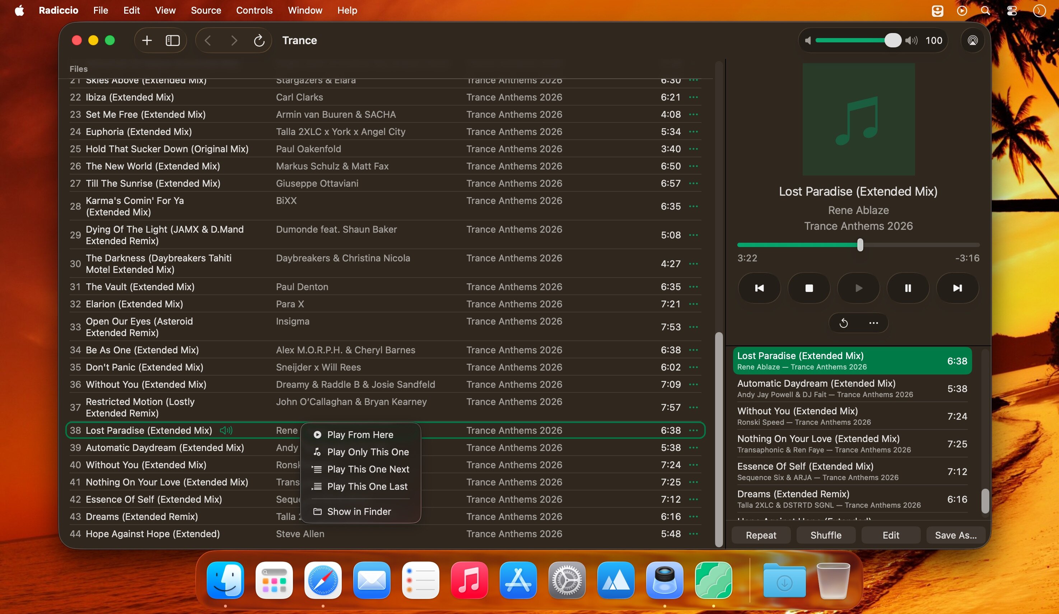Open the ellipsis menu for Ibiza row
The width and height of the screenshot is (1059, 614).
tap(694, 97)
